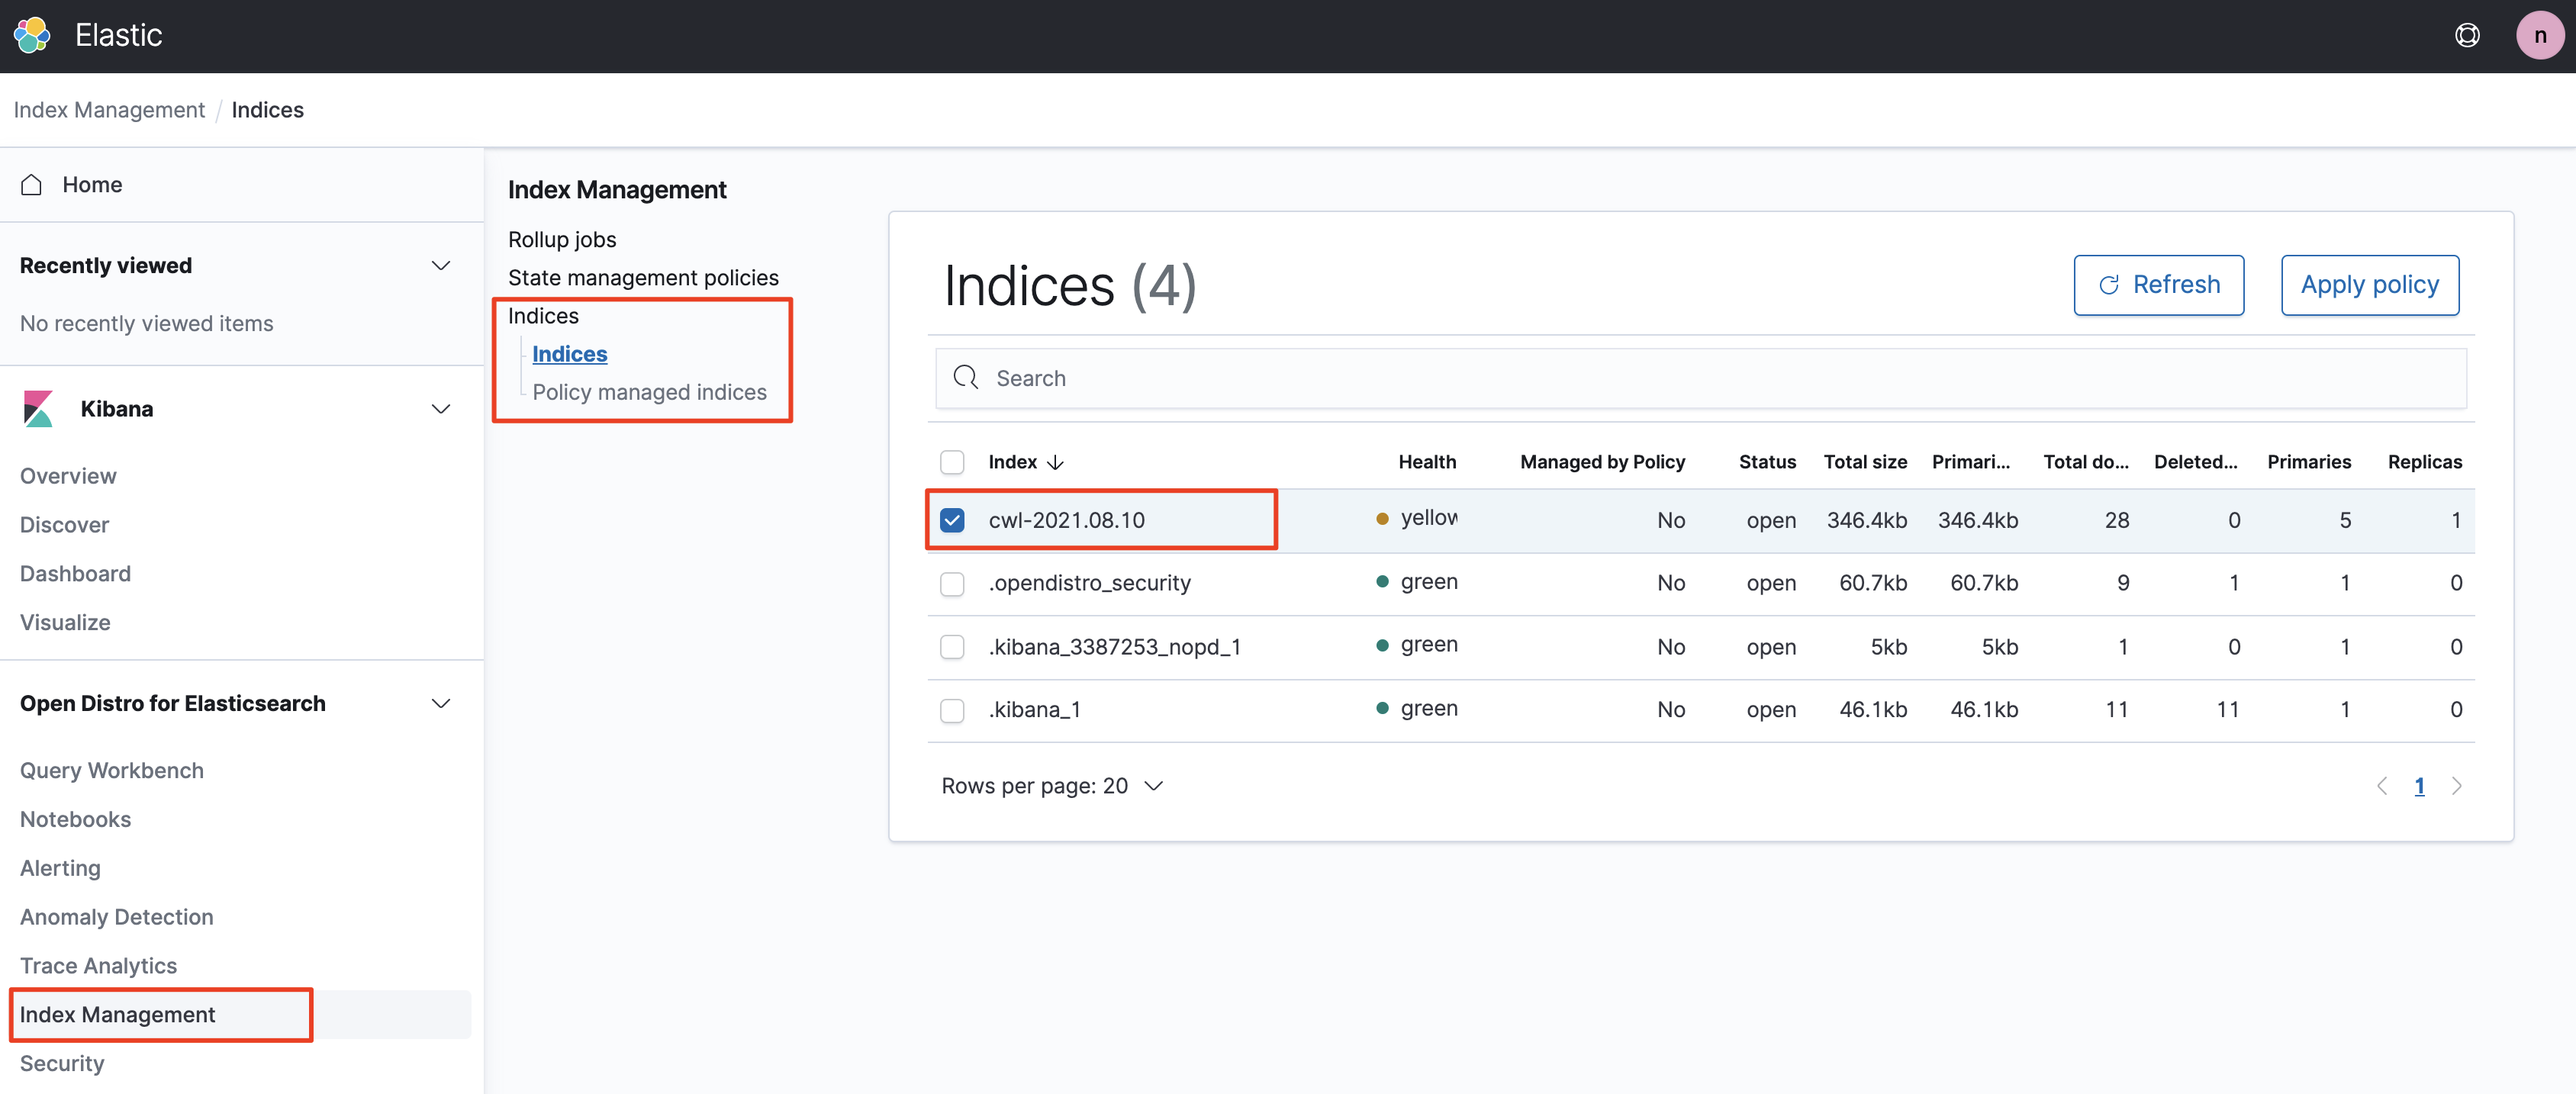Image resolution: width=2576 pixels, height=1094 pixels.
Task: Open the help lifebuoy icon
Action: (x=2466, y=35)
